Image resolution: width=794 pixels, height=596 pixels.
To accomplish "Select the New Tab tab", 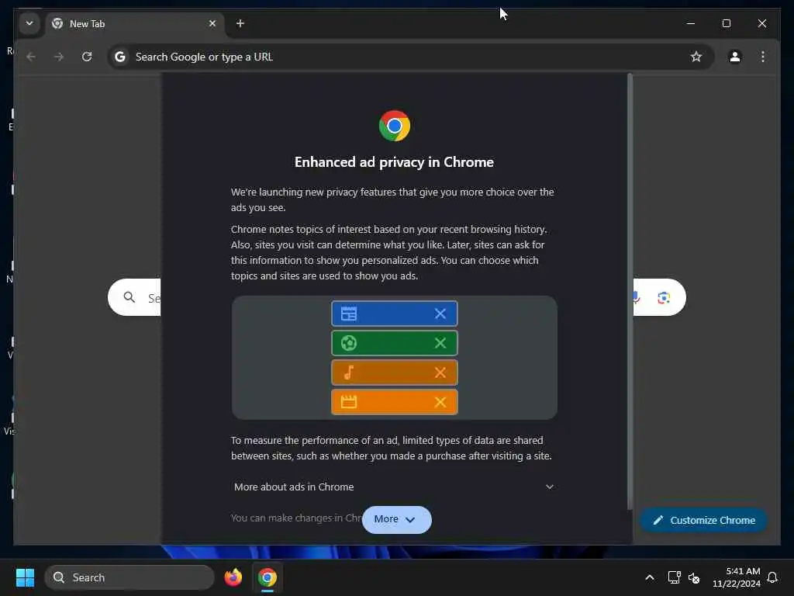I will [135, 24].
